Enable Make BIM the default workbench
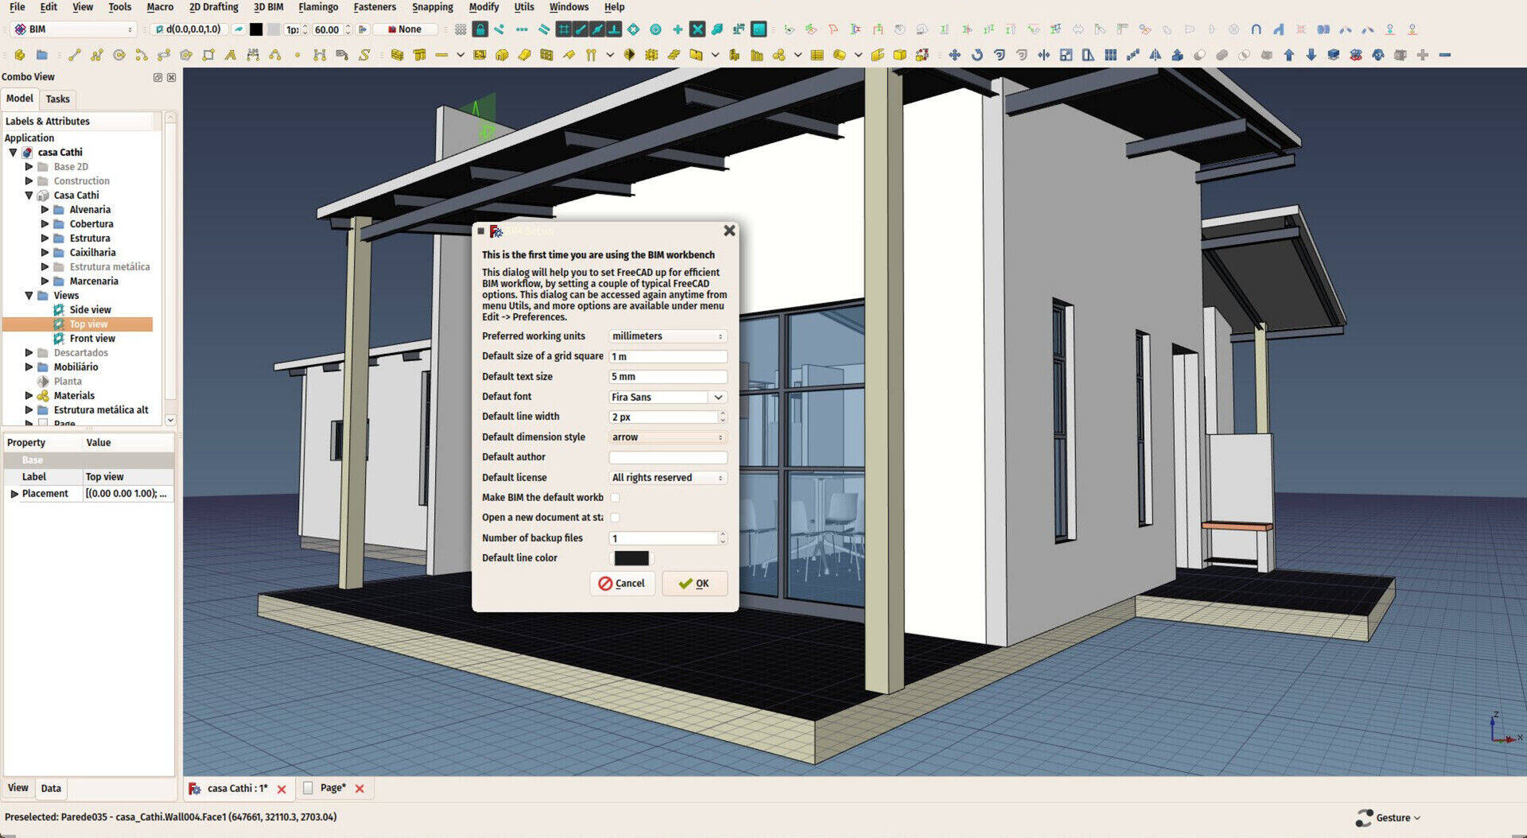Screen dimensions: 1527x838 click(x=615, y=498)
